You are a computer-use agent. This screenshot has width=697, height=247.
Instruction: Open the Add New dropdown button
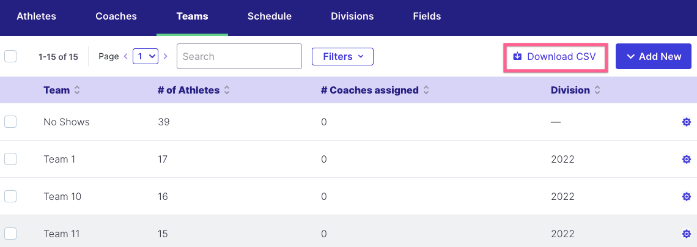[654, 56]
